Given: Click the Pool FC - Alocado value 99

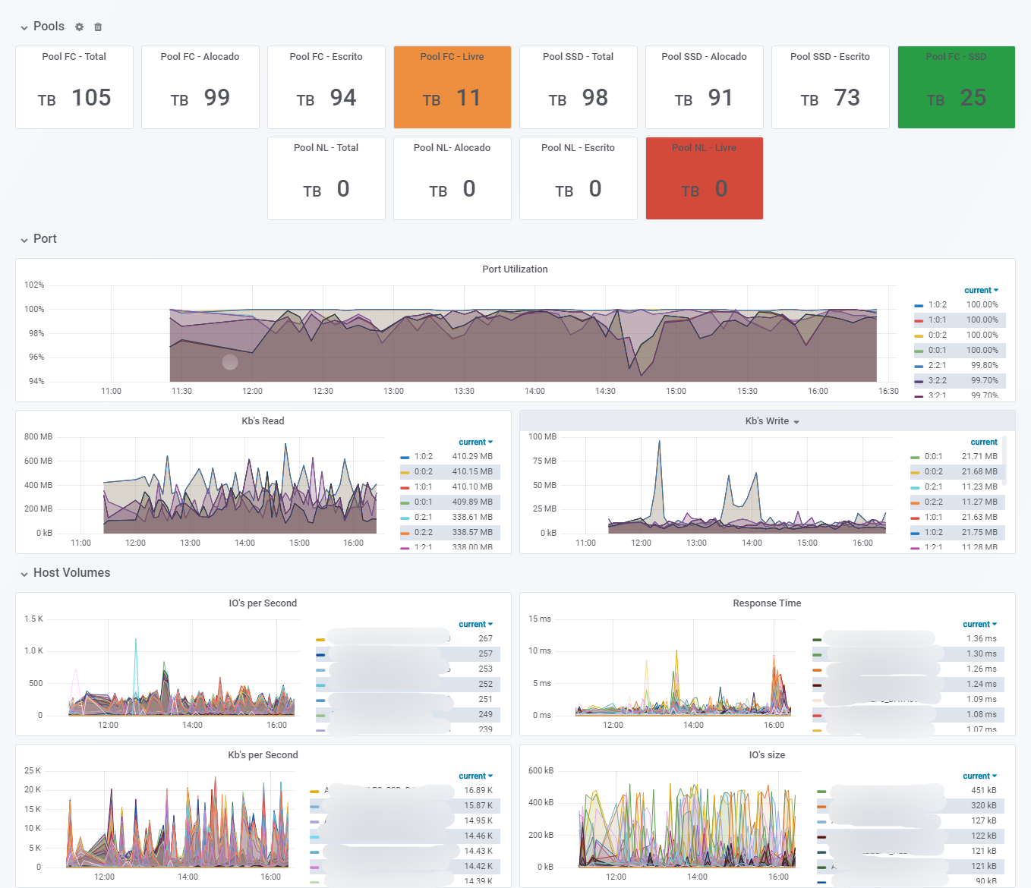Looking at the screenshot, I should point(217,98).
